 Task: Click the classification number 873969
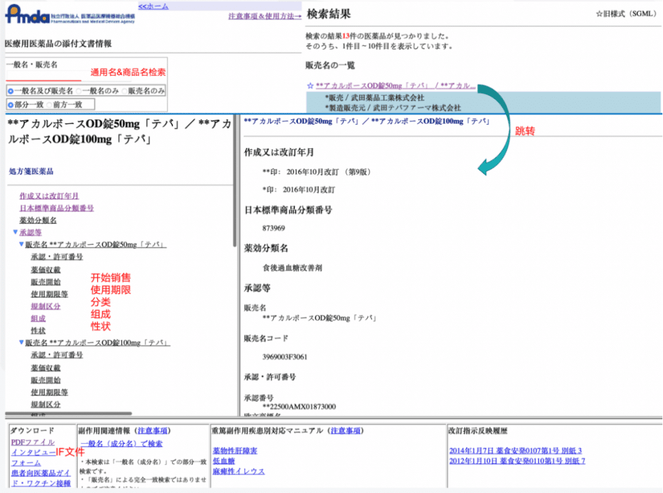274,228
